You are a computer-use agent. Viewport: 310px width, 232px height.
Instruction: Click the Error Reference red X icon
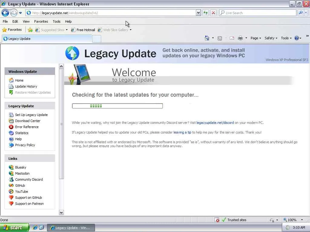(11, 127)
